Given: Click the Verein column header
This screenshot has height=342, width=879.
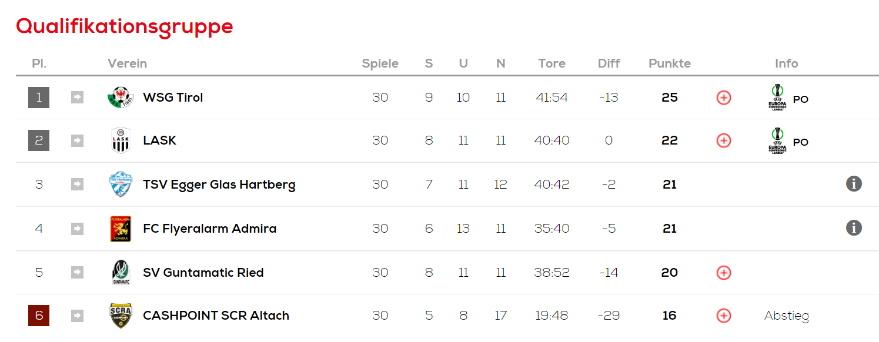Looking at the screenshot, I should click(x=127, y=63).
